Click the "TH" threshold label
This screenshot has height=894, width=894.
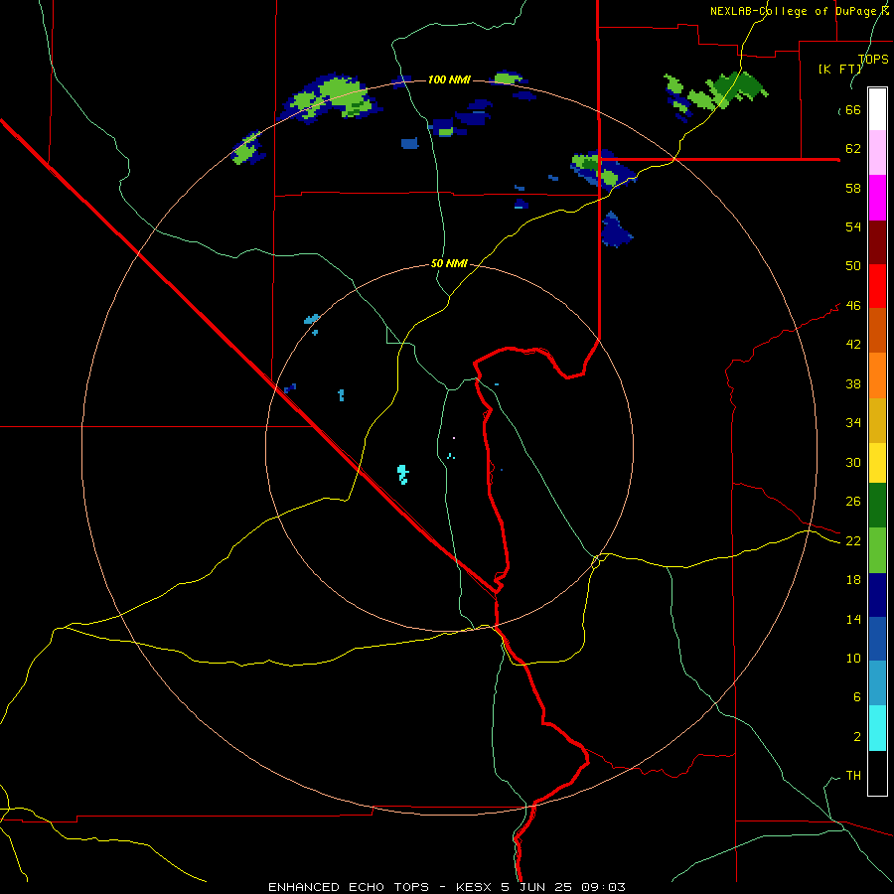(853, 776)
